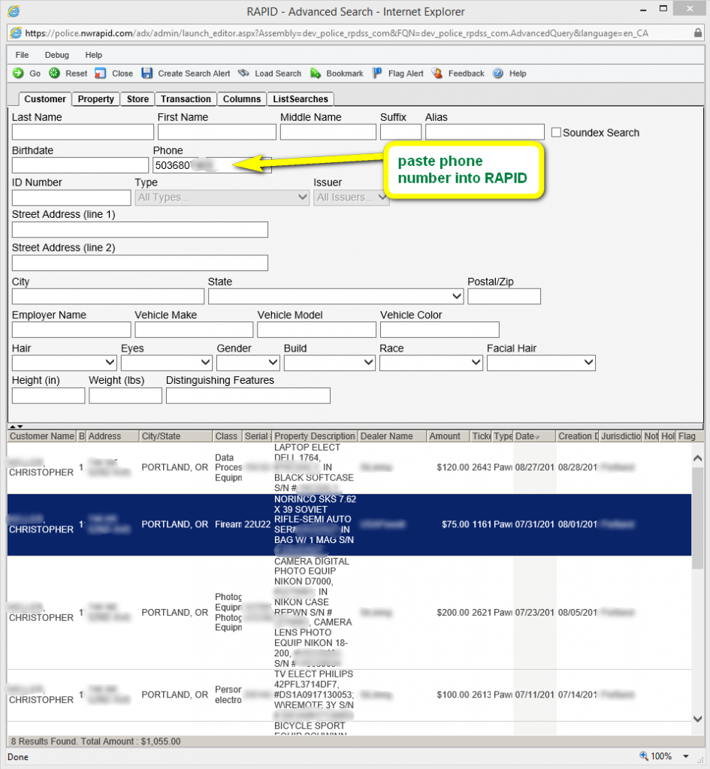Click the Load Search button label
This screenshot has height=769, width=710.
click(278, 74)
